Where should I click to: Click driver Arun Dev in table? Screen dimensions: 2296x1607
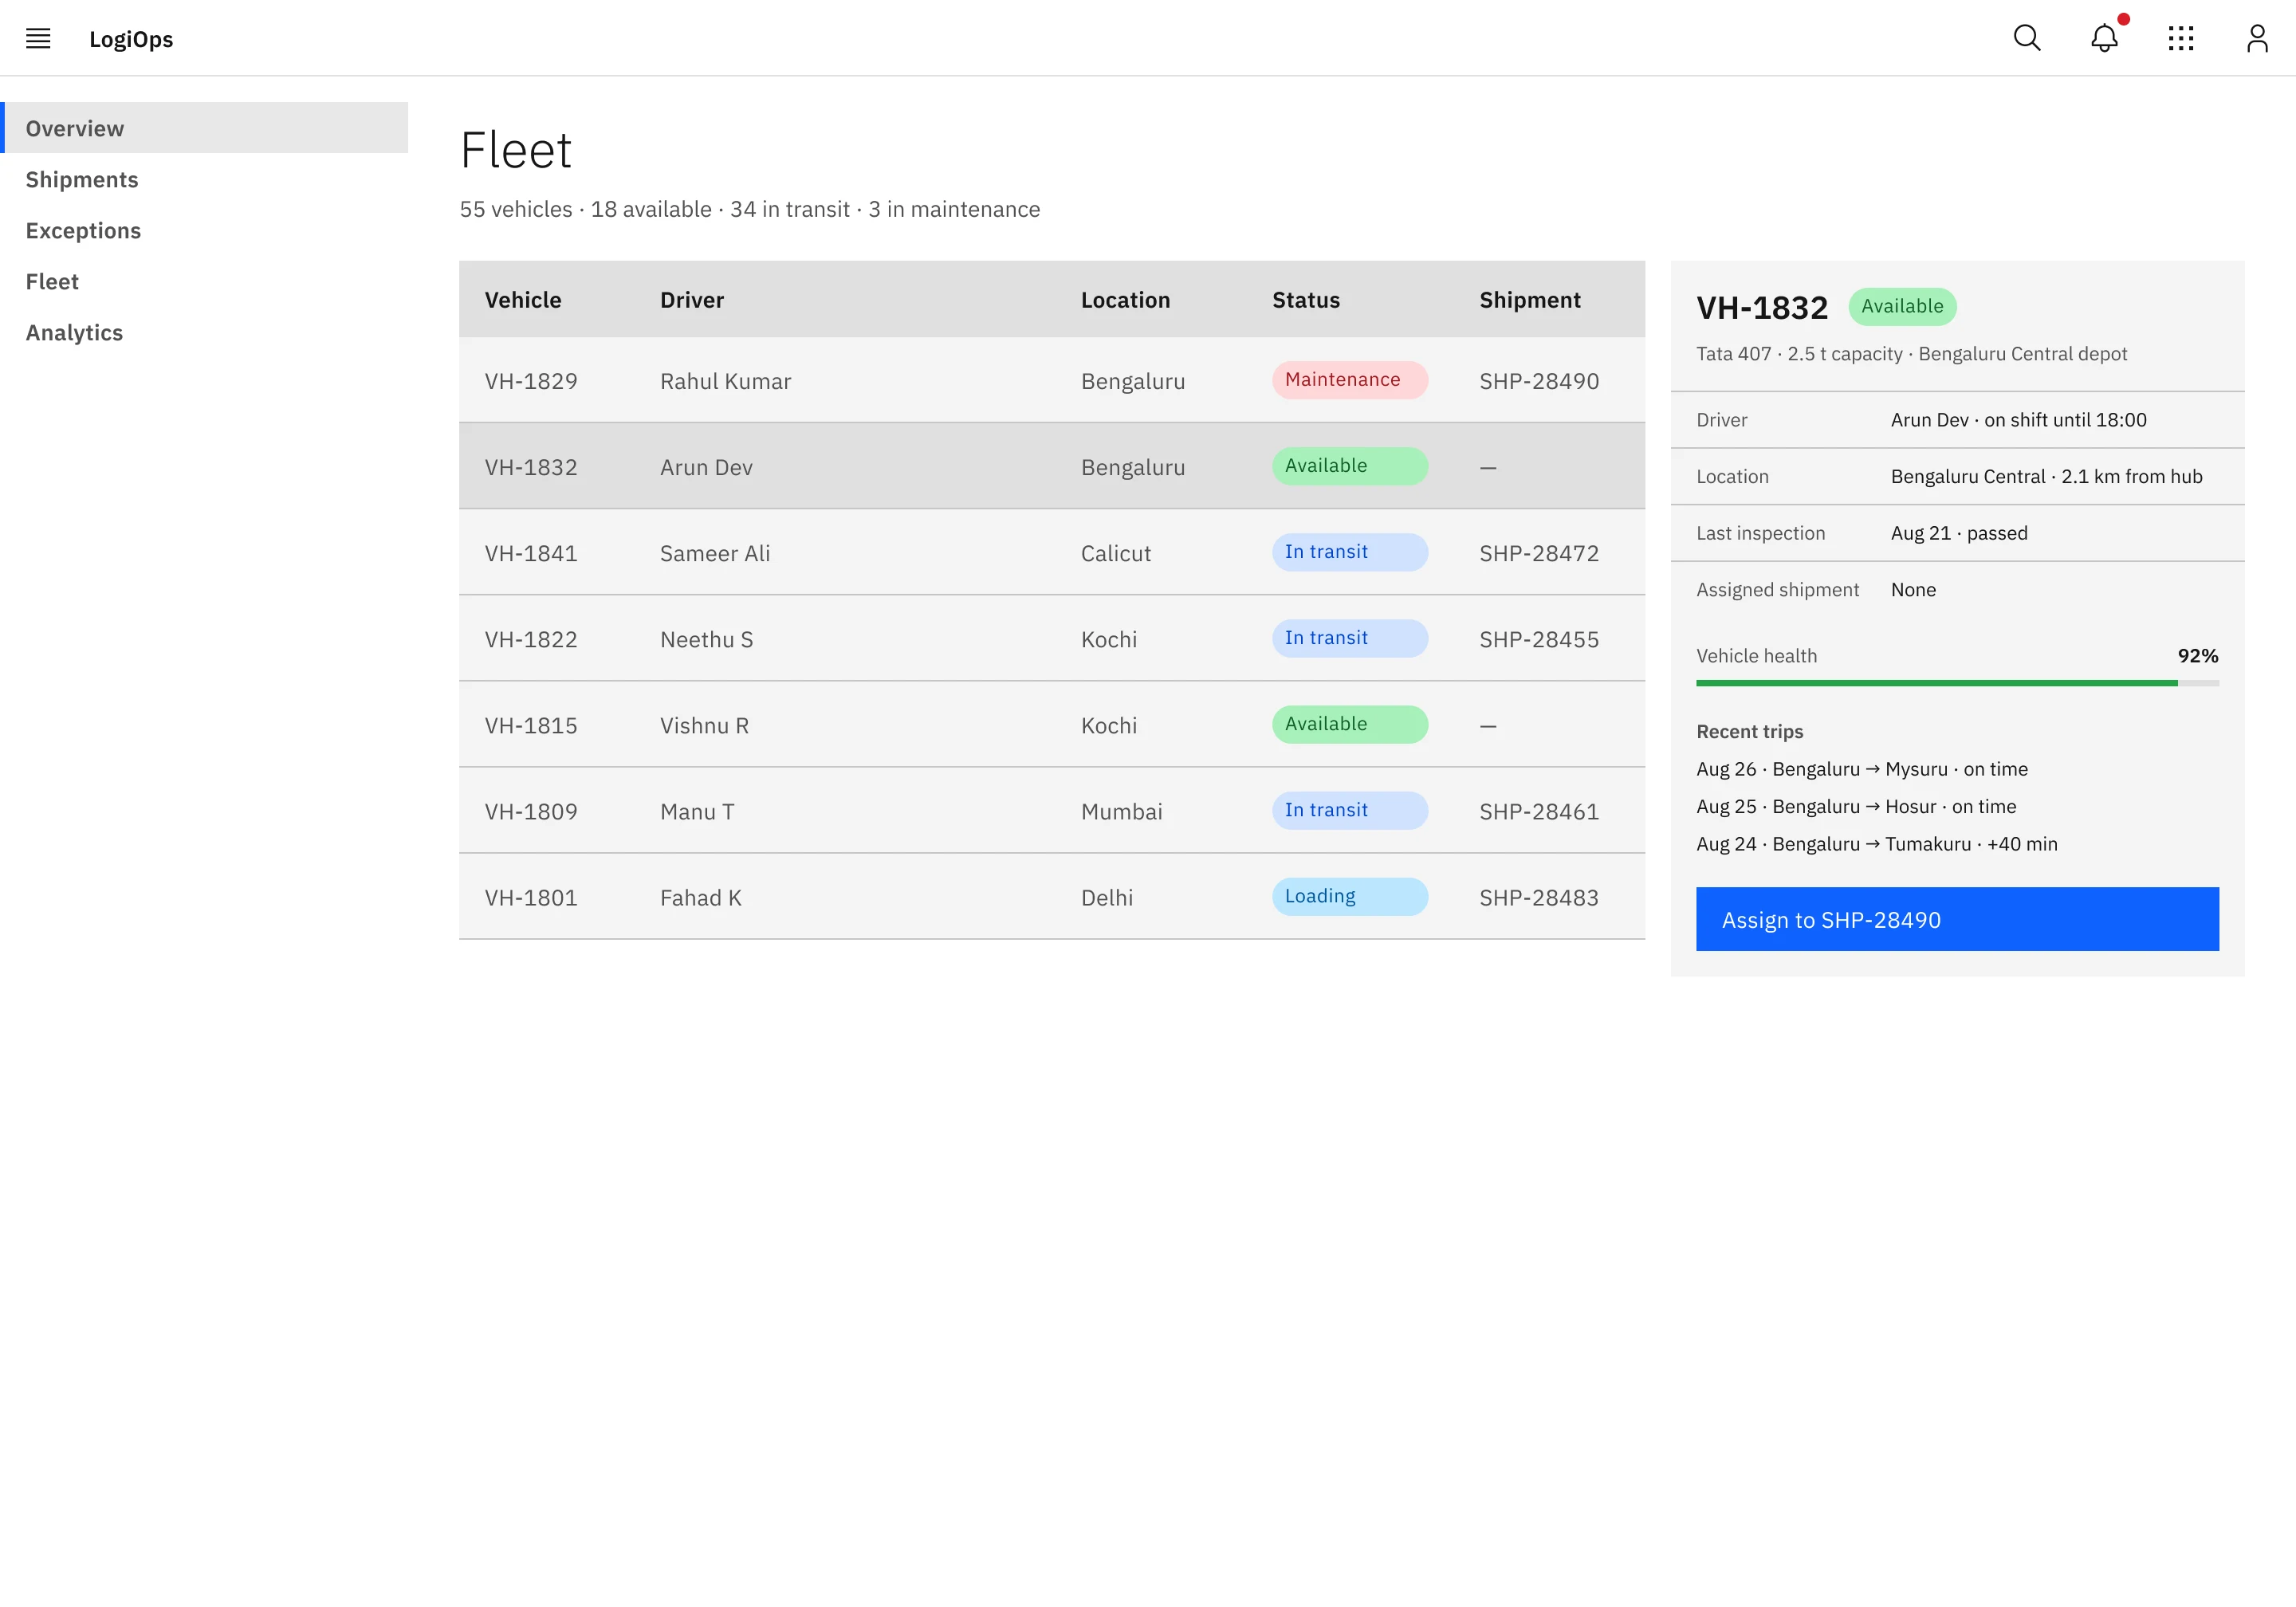(706, 467)
